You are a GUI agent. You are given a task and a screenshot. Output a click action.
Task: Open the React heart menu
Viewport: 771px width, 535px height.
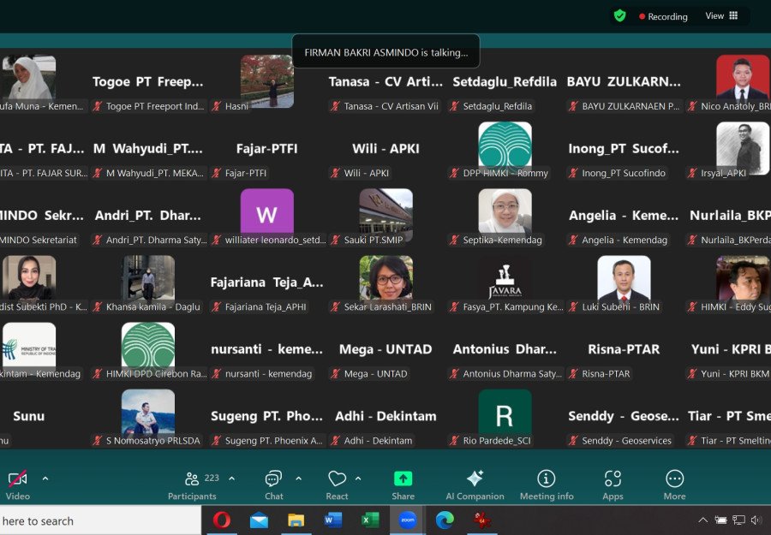pyautogui.click(x=337, y=478)
